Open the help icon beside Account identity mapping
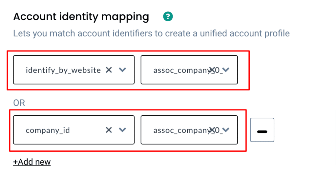This screenshot has width=336, height=176. [168, 16]
